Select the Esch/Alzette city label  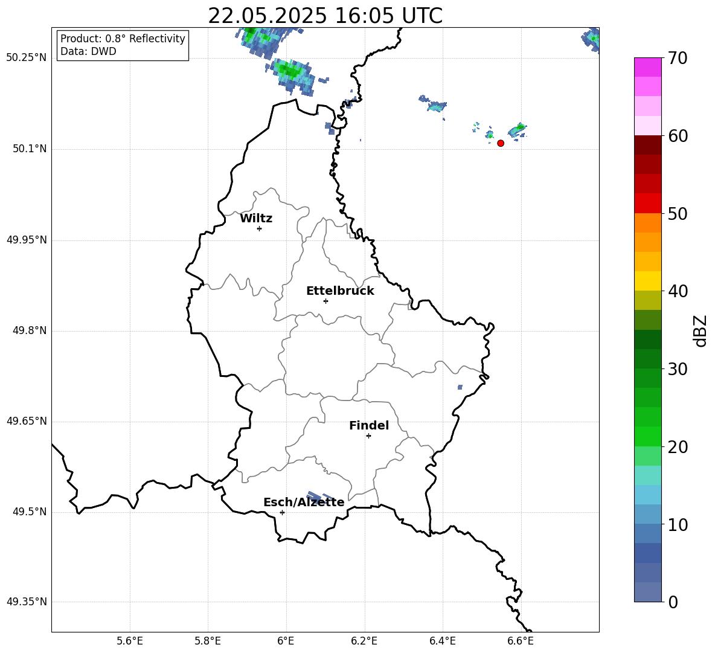304,502
